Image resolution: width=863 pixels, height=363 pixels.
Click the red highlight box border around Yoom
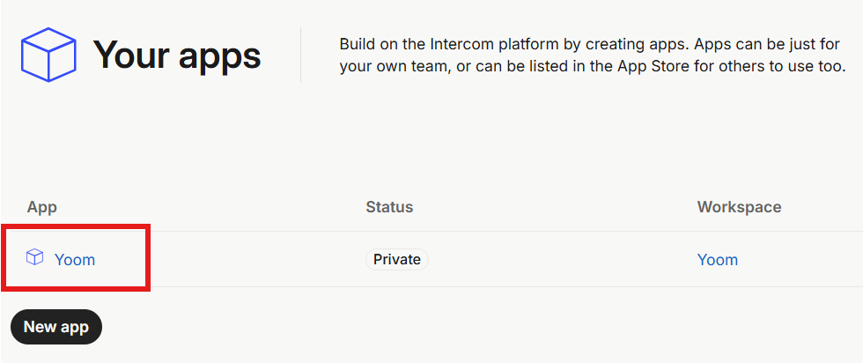[x=148, y=257]
